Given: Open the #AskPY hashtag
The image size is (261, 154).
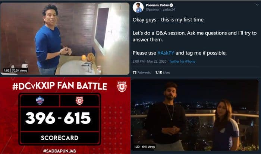Looking at the screenshot, I should (x=166, y=53).
